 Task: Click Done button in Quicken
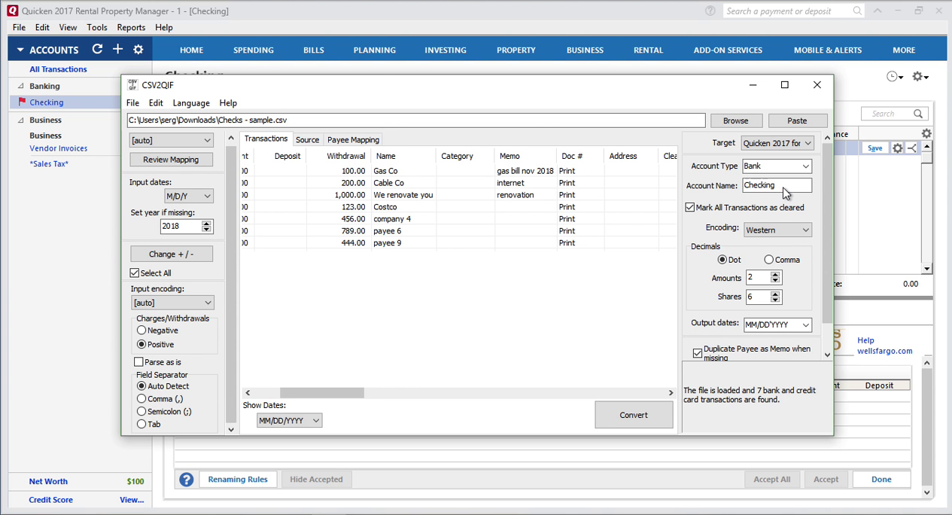tap(881, 480)
